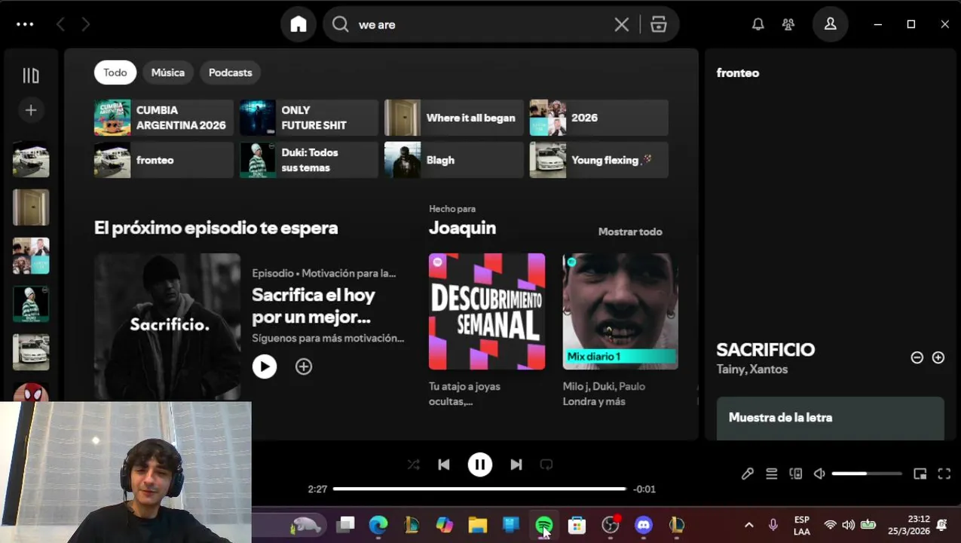Open door cover album in sidebar
Viewport: 961px width, 543px height.
click(31, 207)
